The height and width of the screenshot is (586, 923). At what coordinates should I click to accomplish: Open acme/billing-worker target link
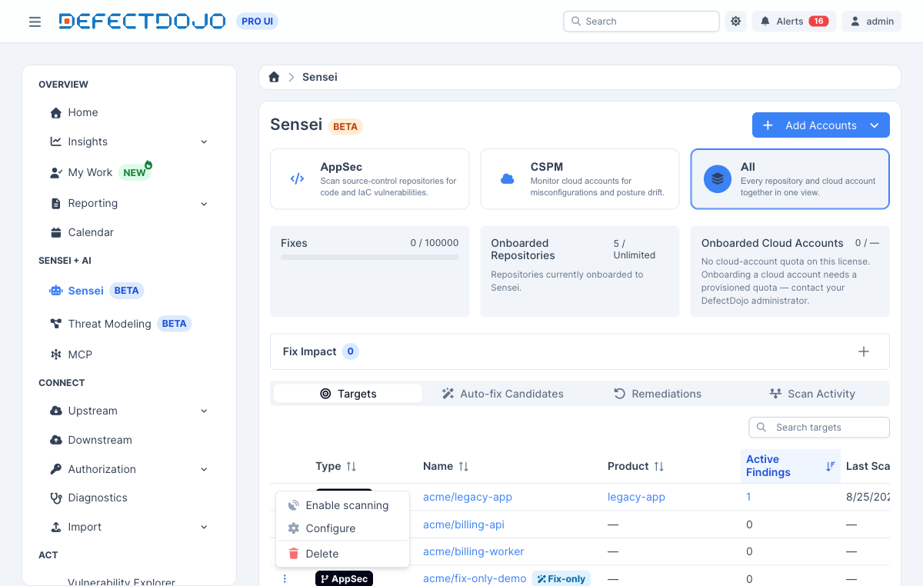click(474, 551)
